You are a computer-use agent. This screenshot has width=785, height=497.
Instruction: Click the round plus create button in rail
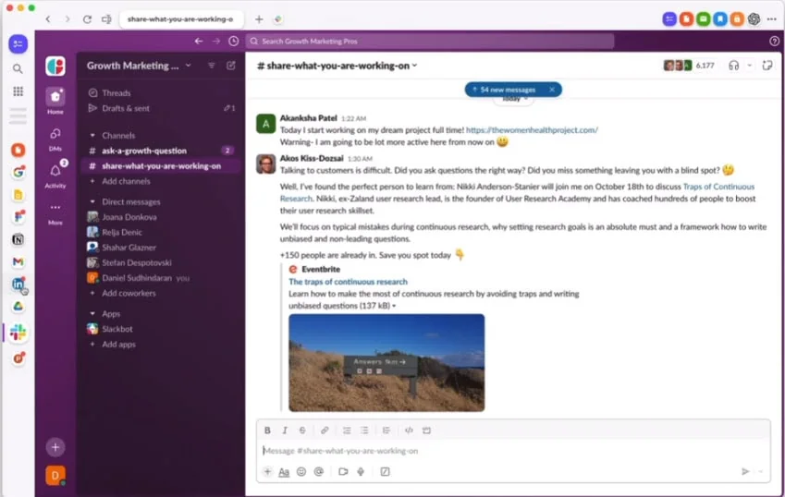tap(55, 447)
